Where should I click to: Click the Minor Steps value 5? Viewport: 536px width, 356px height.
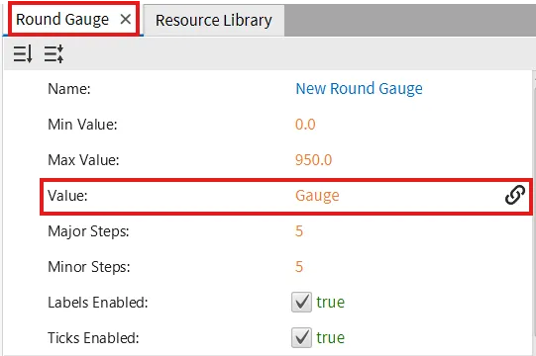point(299,267)
